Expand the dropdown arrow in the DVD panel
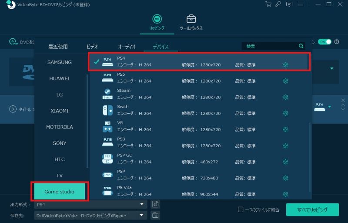 click(x=332, y=68)
